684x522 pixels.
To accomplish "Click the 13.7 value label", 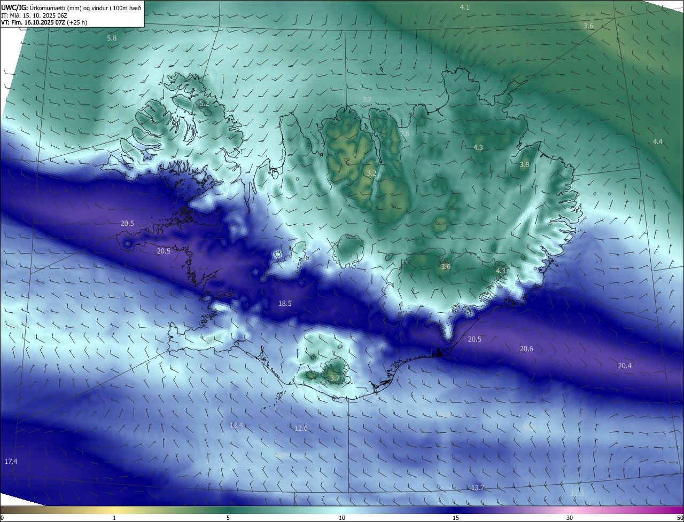I will pos(478,488).
